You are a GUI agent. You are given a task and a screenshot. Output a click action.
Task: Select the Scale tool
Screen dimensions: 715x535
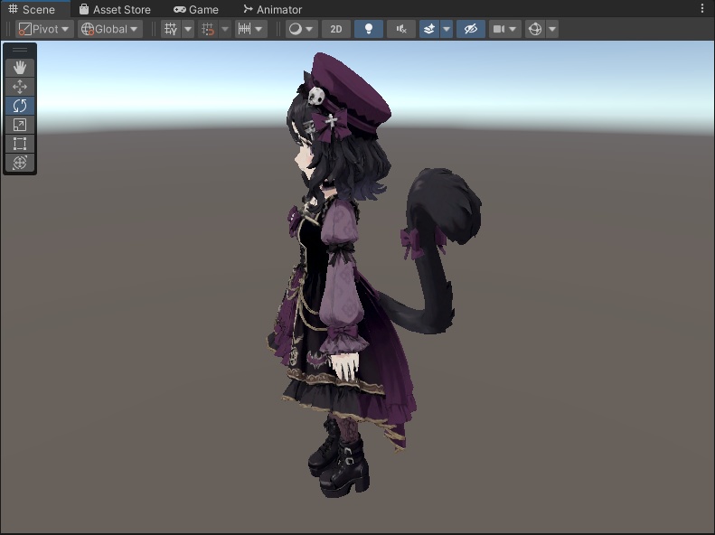pyautogui.click(x=20, y=125)
